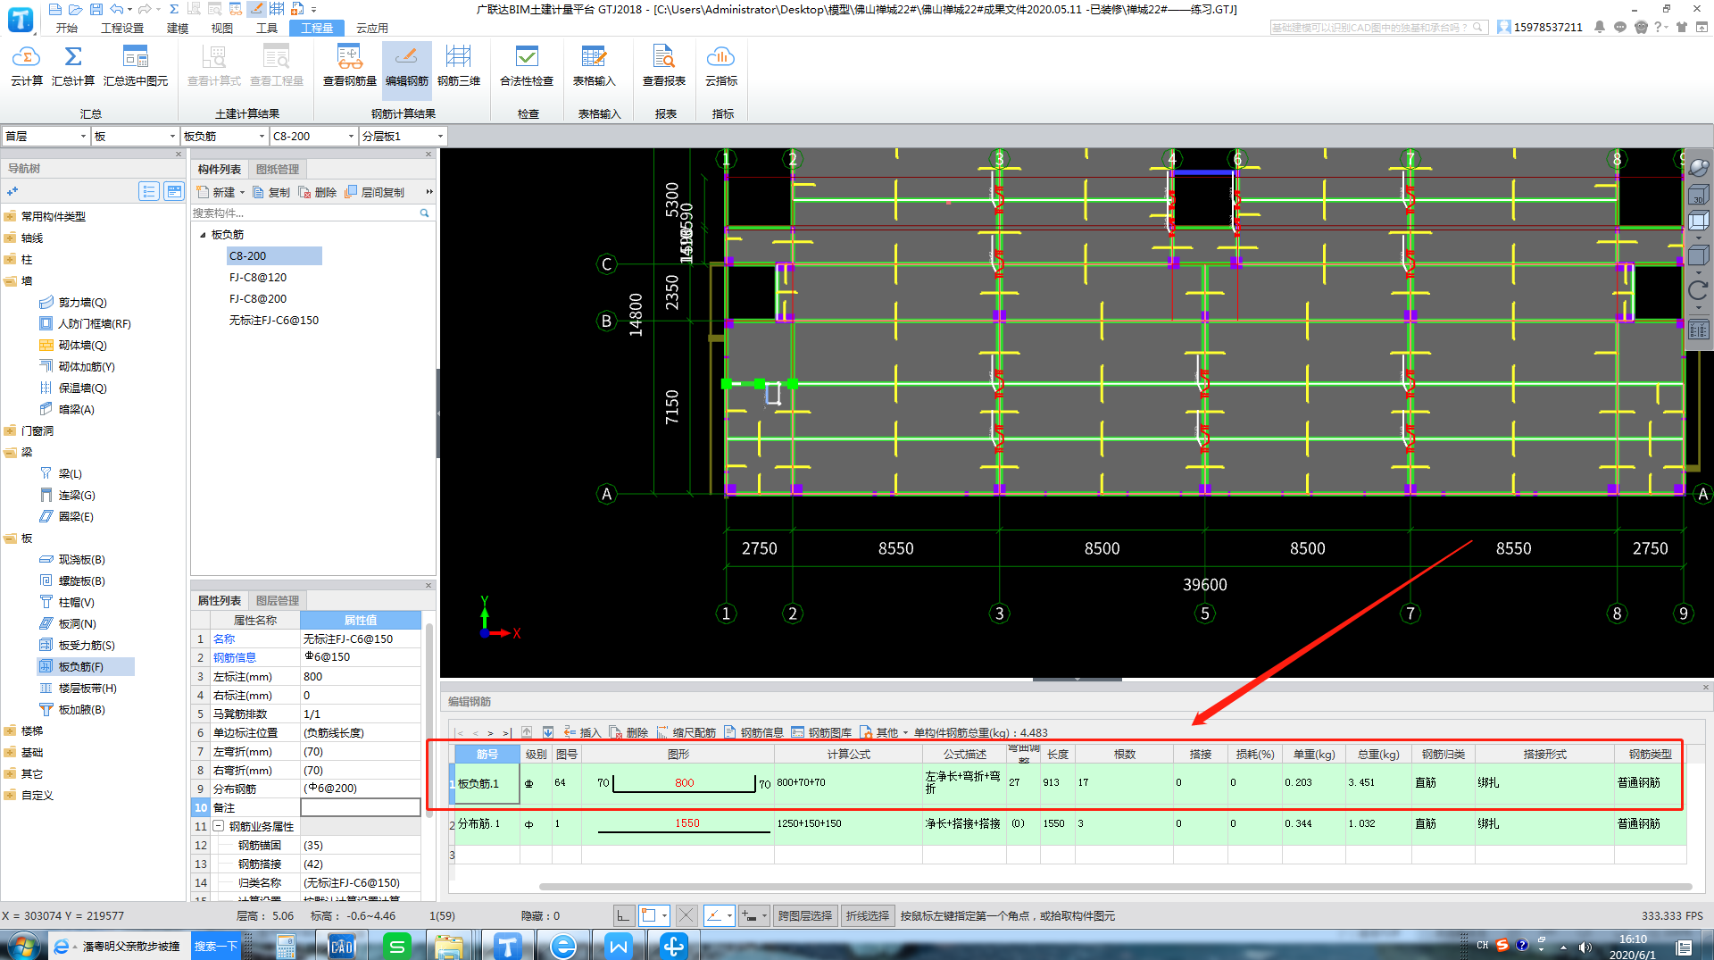The width and height of the screenshot is (1714, 960).
Task: Open Windows Start button
Action: click(23, 945)
